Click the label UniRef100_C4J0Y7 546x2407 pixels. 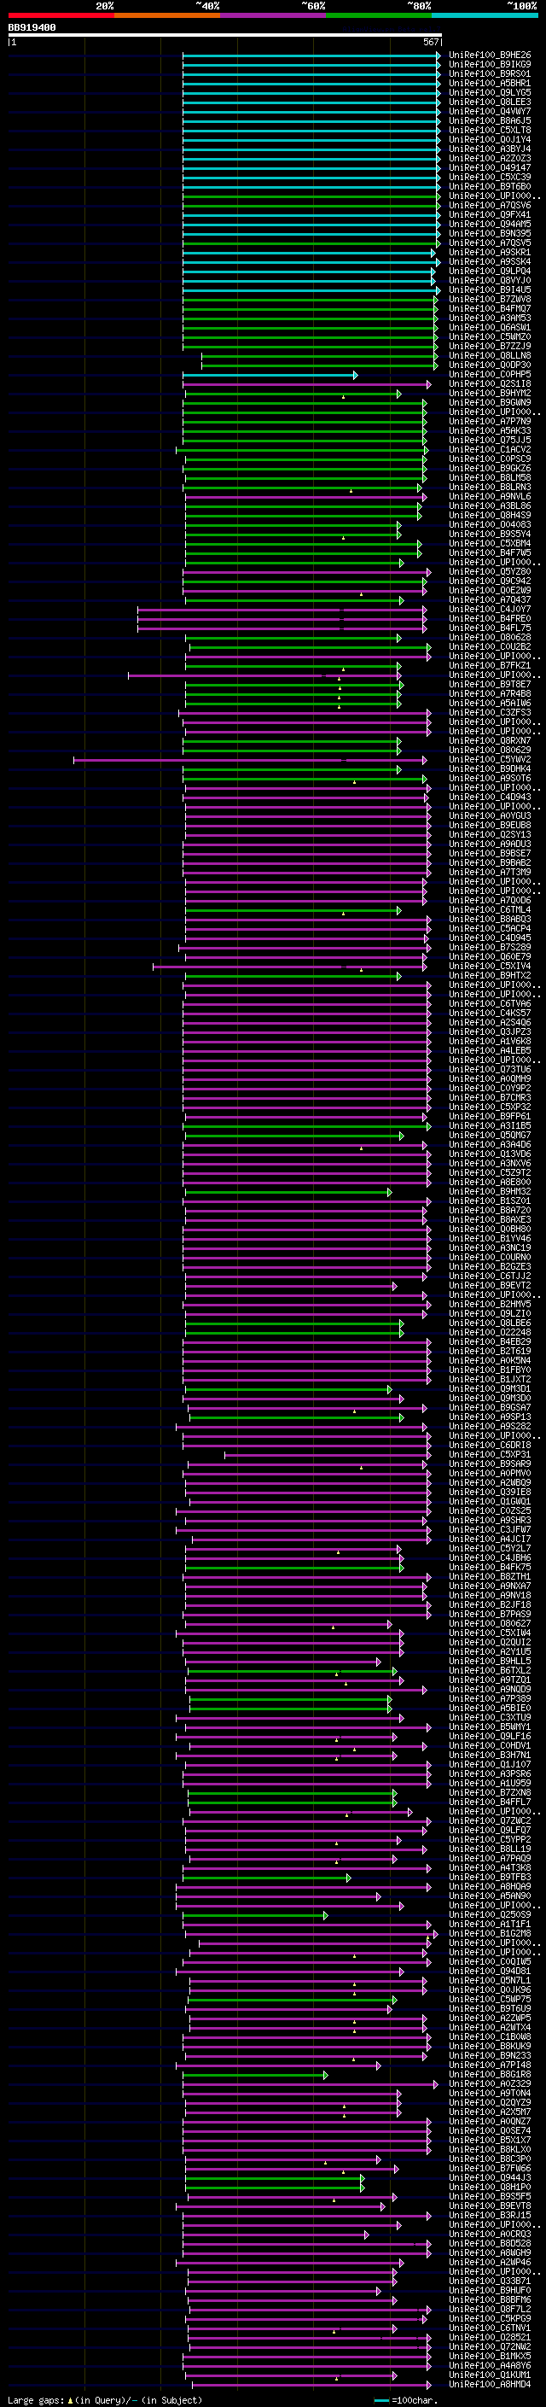pos(490,610)
